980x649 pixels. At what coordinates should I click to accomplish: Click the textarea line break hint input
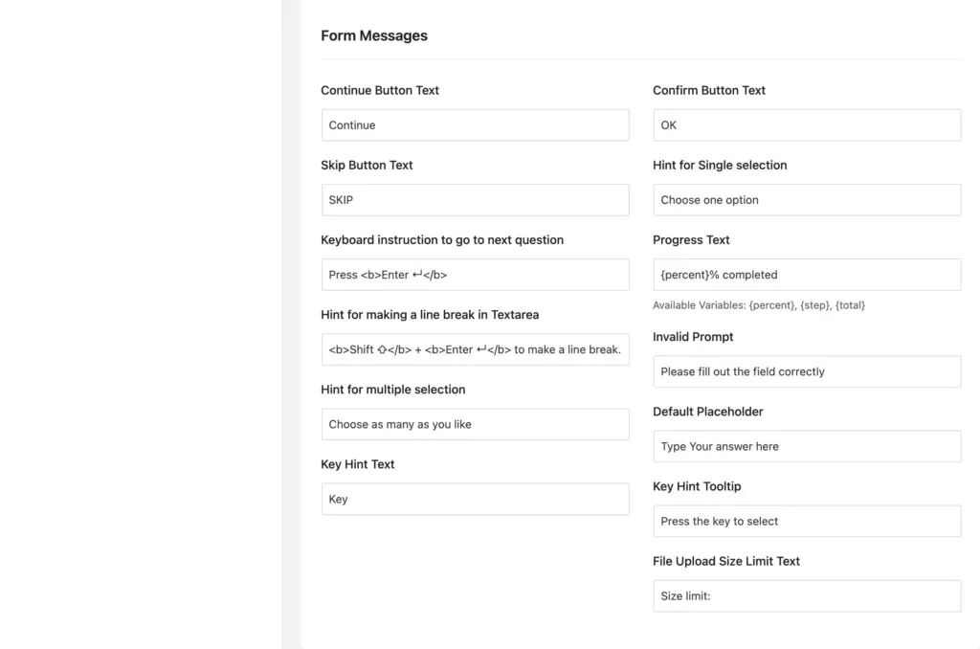(475, 349)
